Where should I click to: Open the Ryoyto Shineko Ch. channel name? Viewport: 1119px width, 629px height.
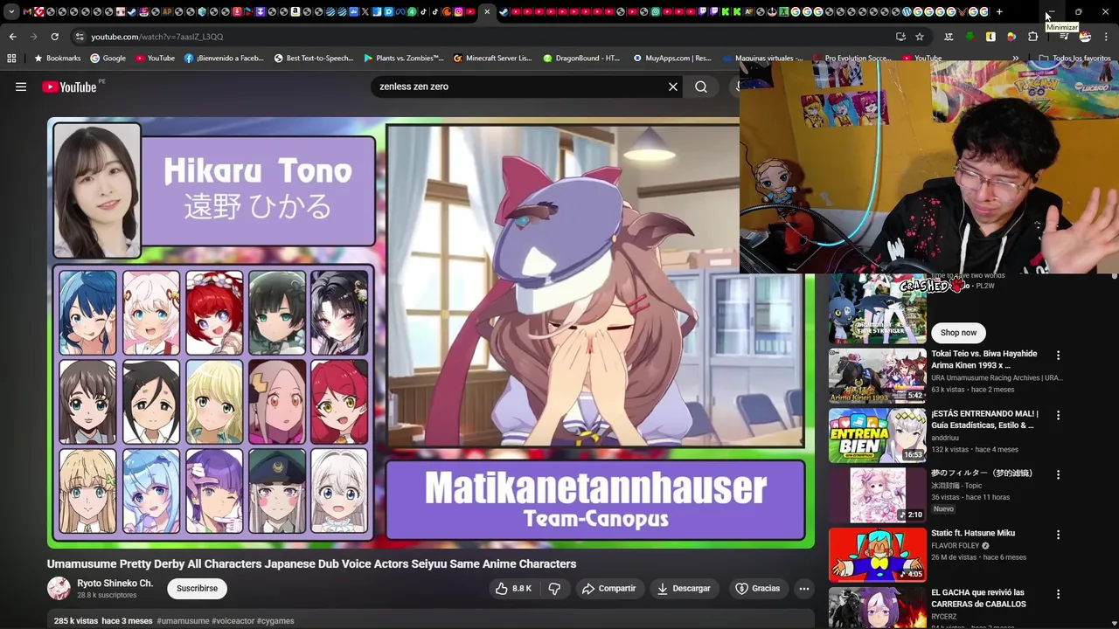click(x=115, y=583)
